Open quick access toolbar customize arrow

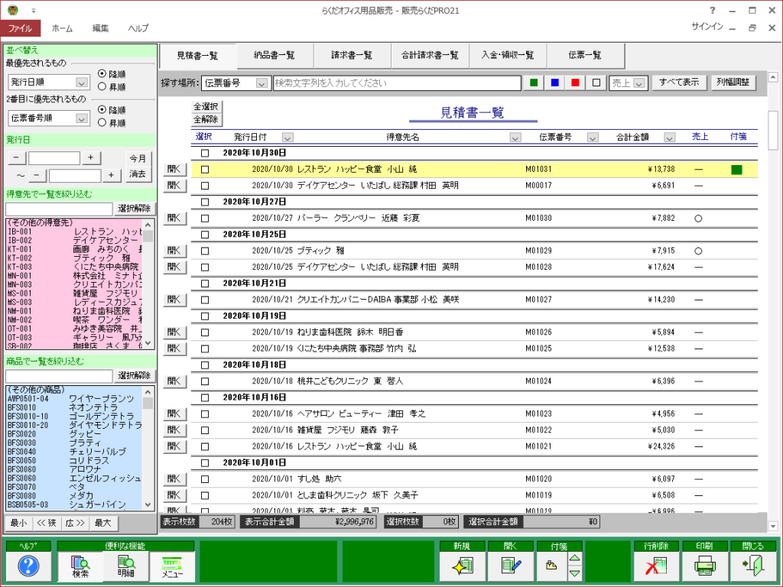(34, 11)
